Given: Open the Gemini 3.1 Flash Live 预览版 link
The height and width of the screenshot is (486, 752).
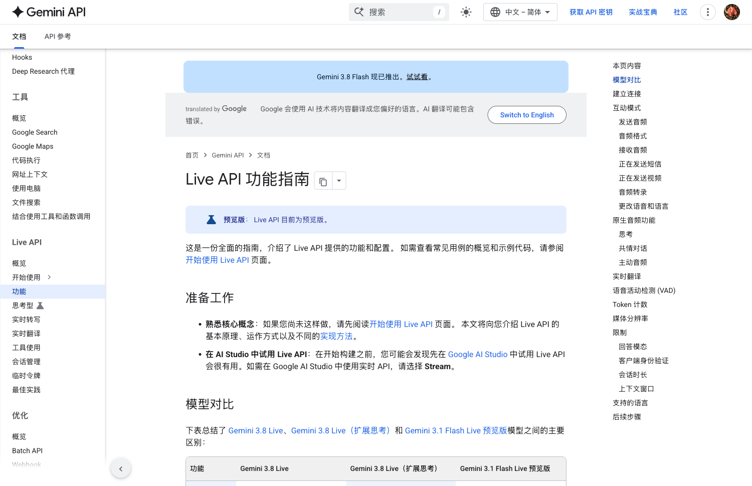Looking at the screenshot, I should (x=456, y=430).
